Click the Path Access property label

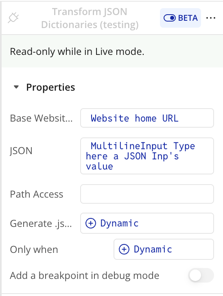point(37,194)
